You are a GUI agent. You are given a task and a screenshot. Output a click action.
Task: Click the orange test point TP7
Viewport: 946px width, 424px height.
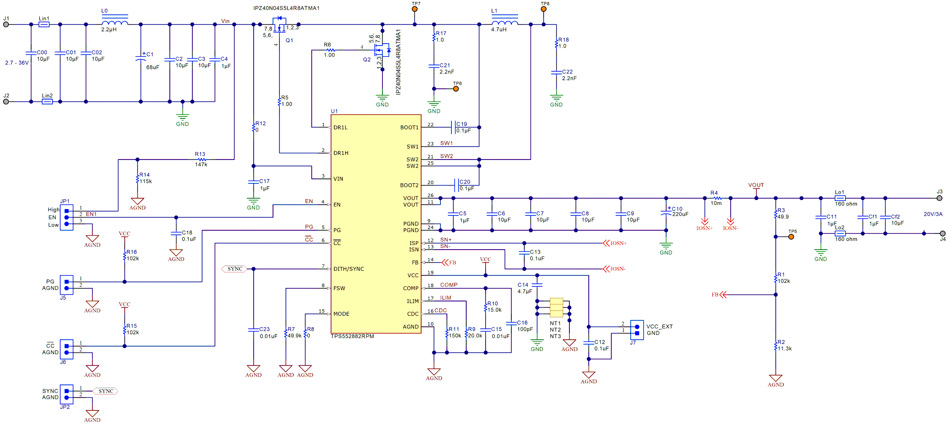[x=415, y=8]
